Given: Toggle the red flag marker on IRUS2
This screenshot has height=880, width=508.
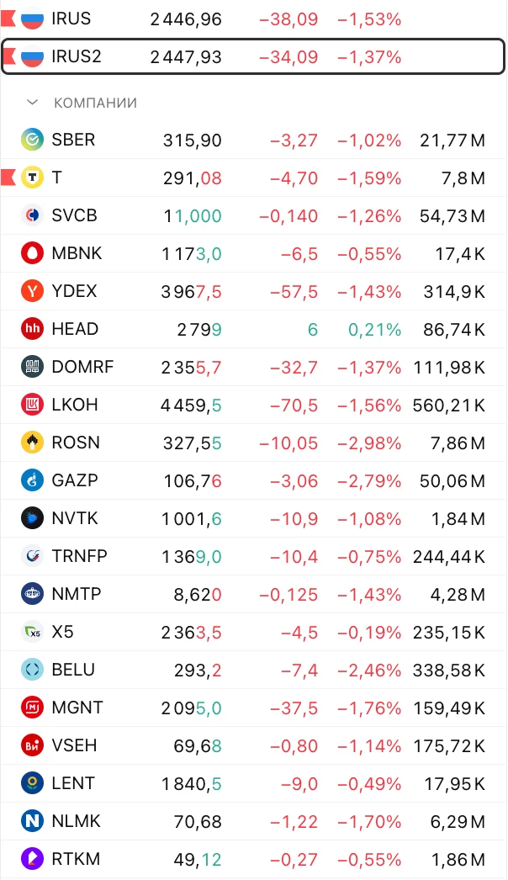Looking at the screenshot, I should tap(8, 56).
